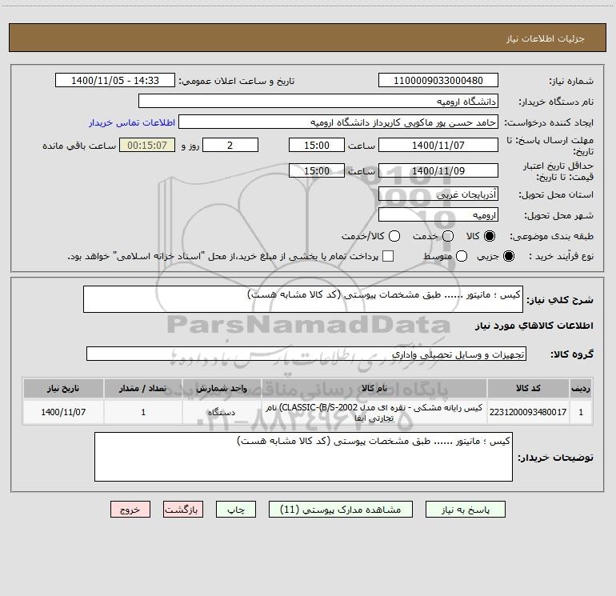The image size is (616, 596).
Task: Click the شرح کلی نیاز text area
Action: coord(303,299)
